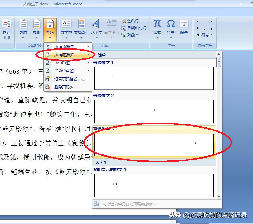Insert Date and Time (日期和时间)
This screenshot has width=253, height=224.
(x=134, y=28)
